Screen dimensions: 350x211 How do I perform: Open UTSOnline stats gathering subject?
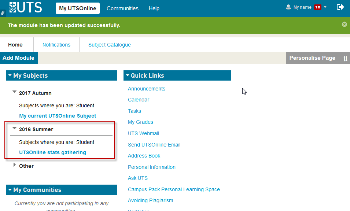coord(52,152)
